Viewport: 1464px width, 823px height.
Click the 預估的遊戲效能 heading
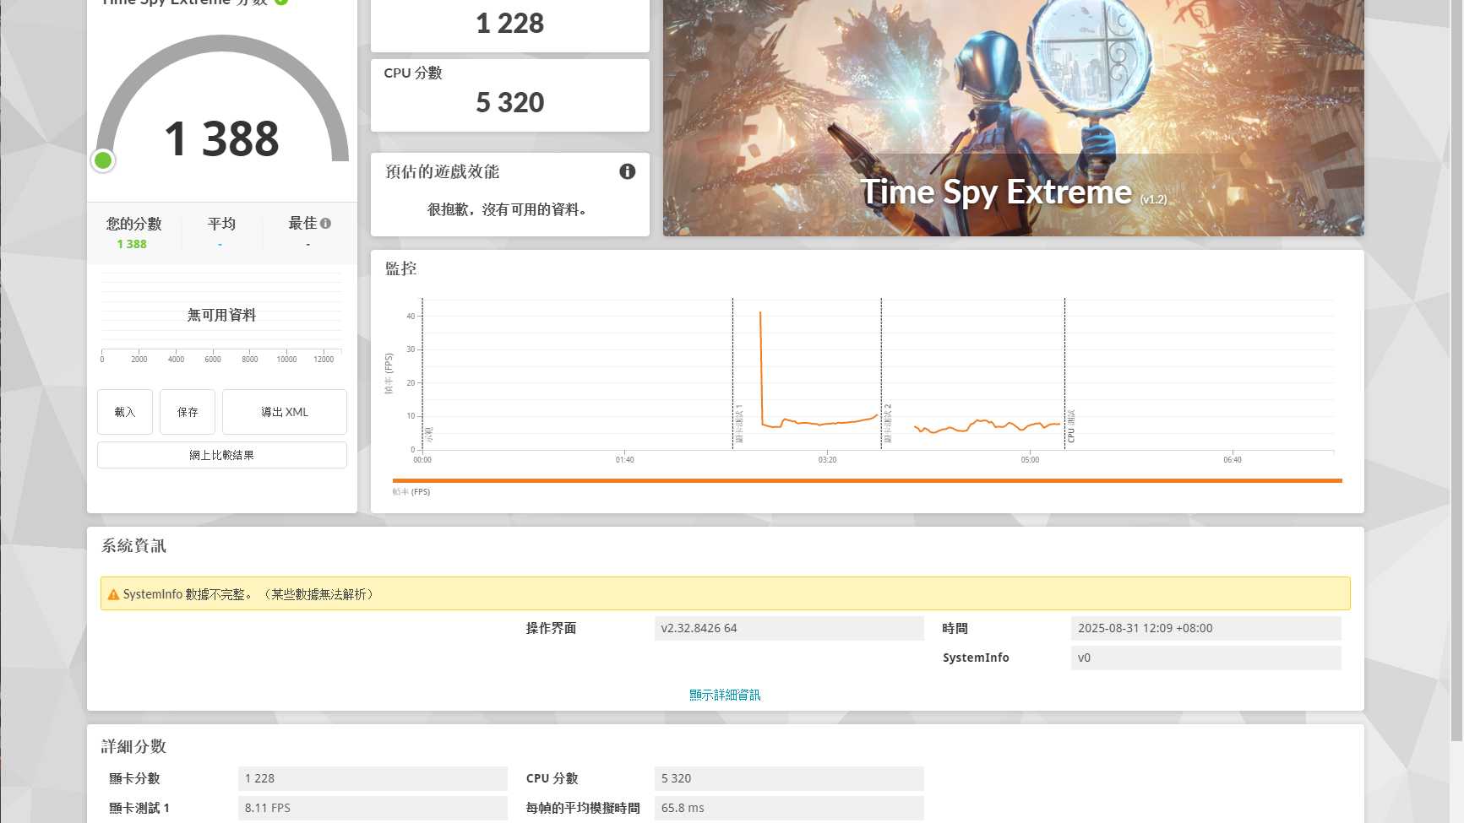tap(442, 171)
